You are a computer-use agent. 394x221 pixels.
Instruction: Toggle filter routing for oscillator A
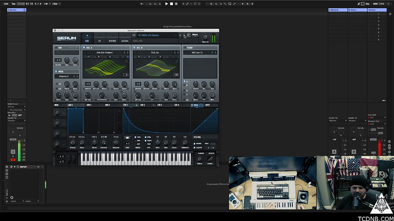(x=185, y=81)
